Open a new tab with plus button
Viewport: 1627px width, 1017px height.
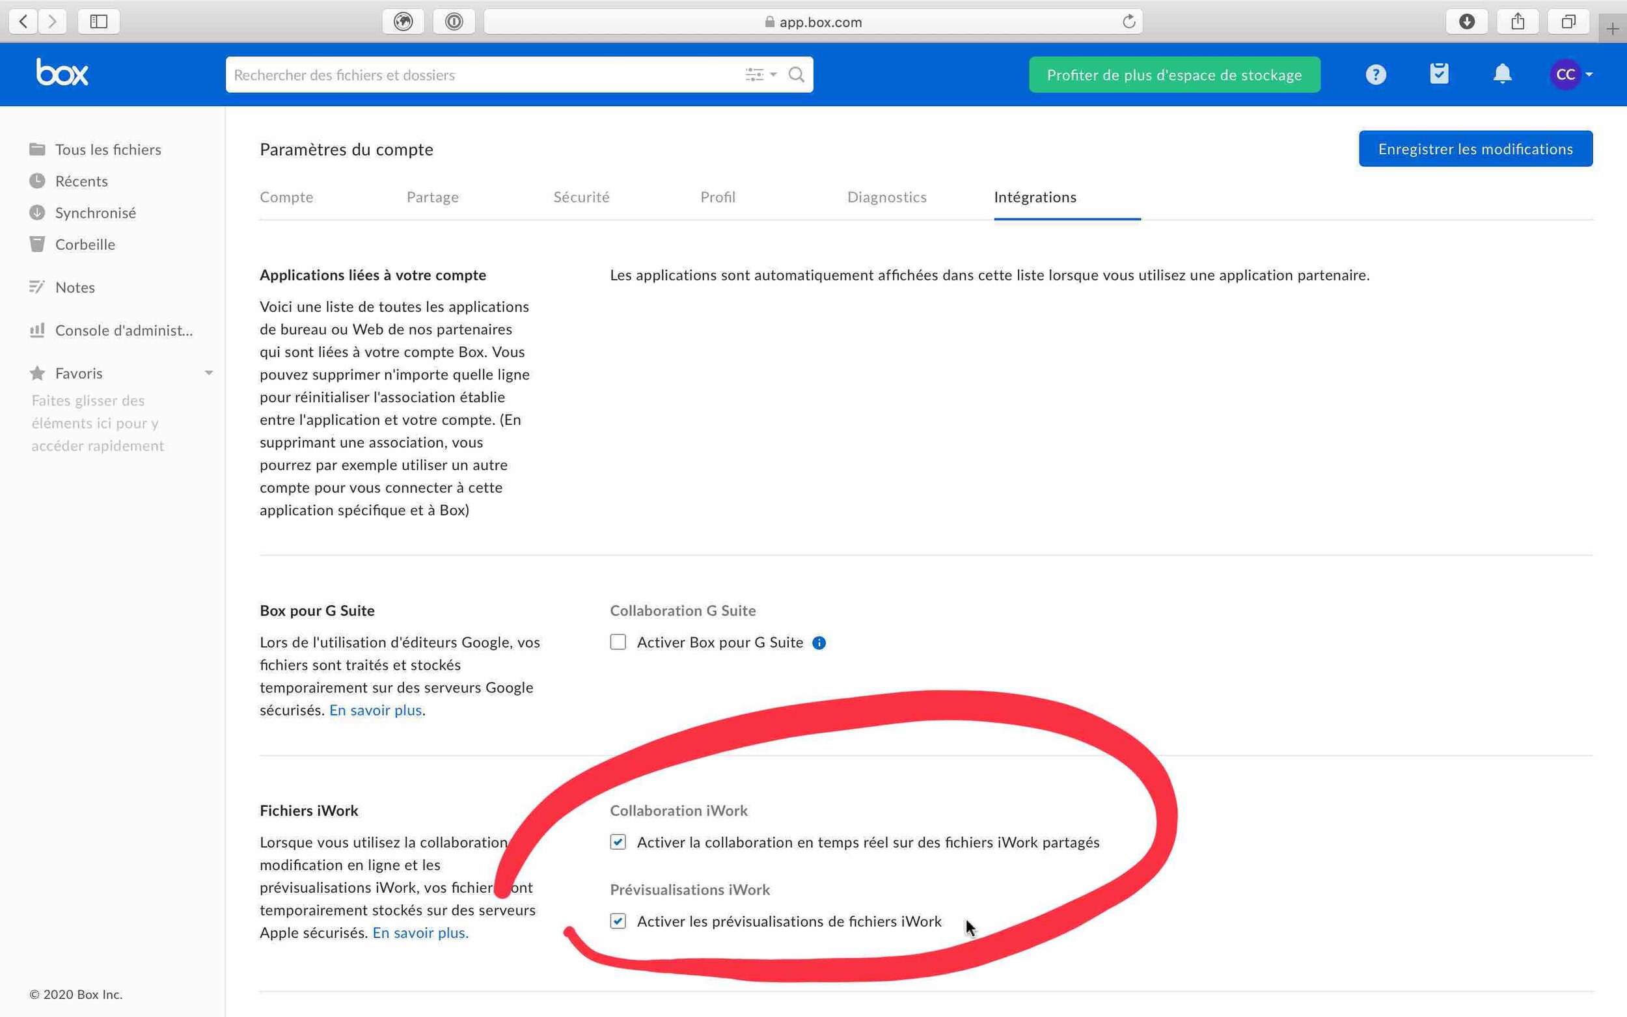point(1612,29)
